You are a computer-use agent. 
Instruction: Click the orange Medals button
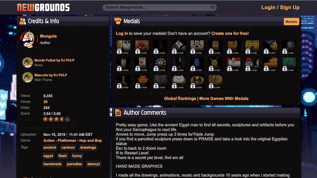[x=291, y=21]
